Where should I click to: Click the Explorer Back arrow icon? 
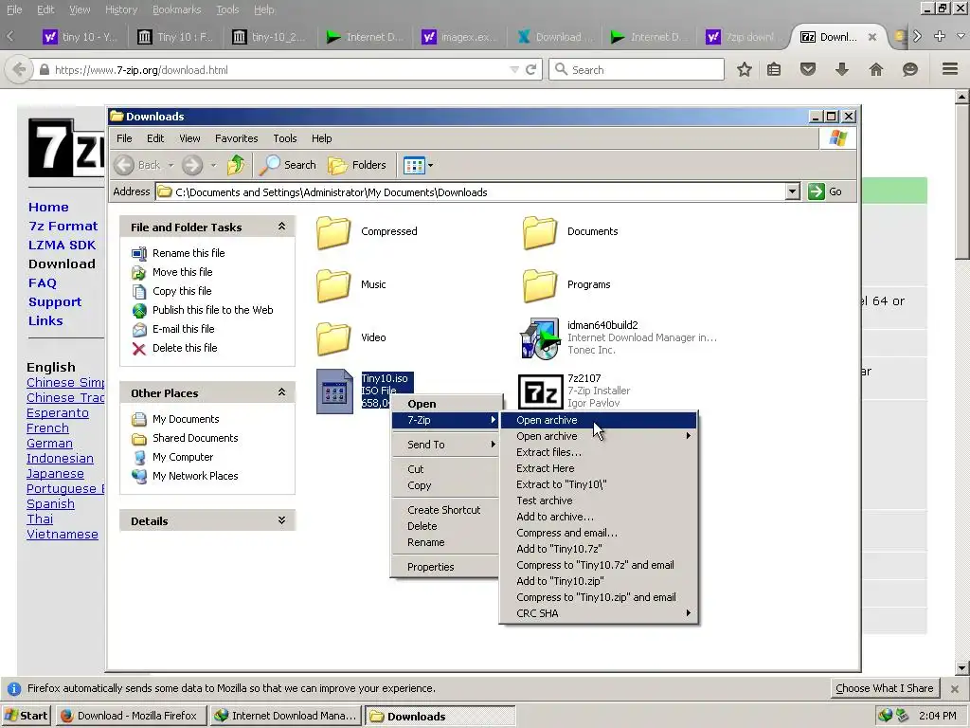[124, 165]
